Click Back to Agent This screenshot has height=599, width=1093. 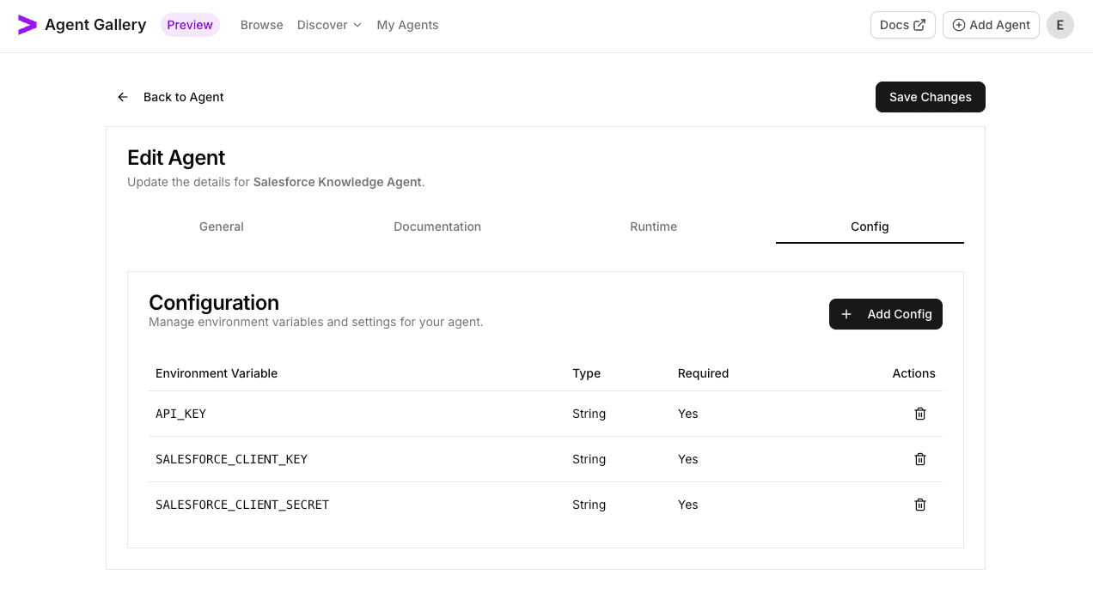point(183,97)
